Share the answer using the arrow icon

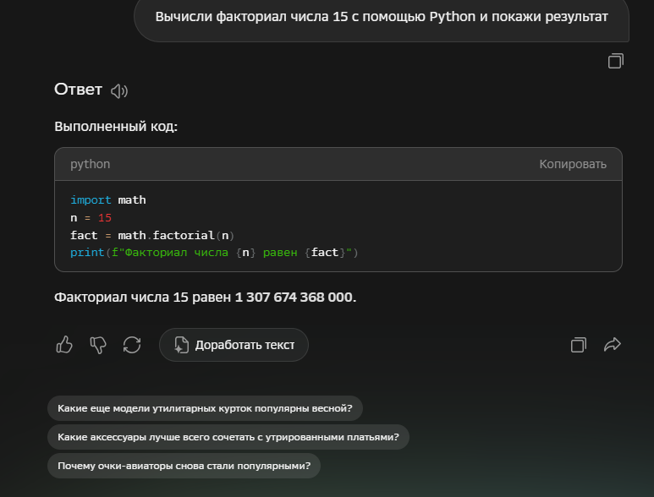[613, 345]
